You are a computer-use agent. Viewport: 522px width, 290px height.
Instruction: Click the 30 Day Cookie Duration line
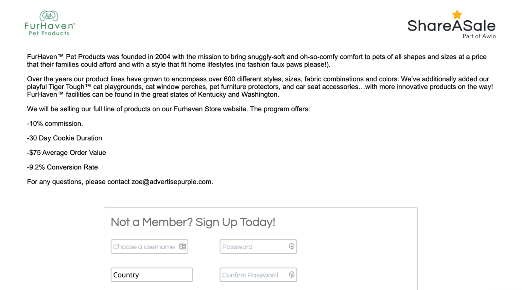65,138
